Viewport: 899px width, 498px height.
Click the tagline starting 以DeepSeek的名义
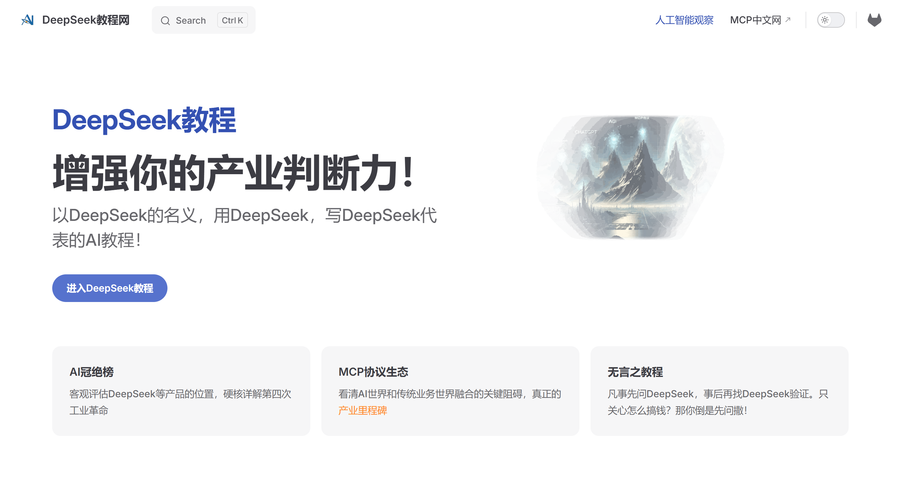(244, 228)
